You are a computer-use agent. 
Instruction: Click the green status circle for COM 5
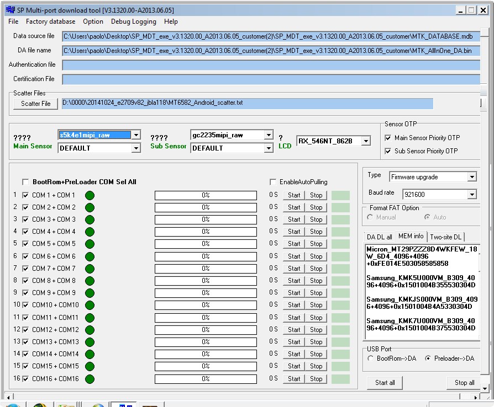click(x=90, y=244)
